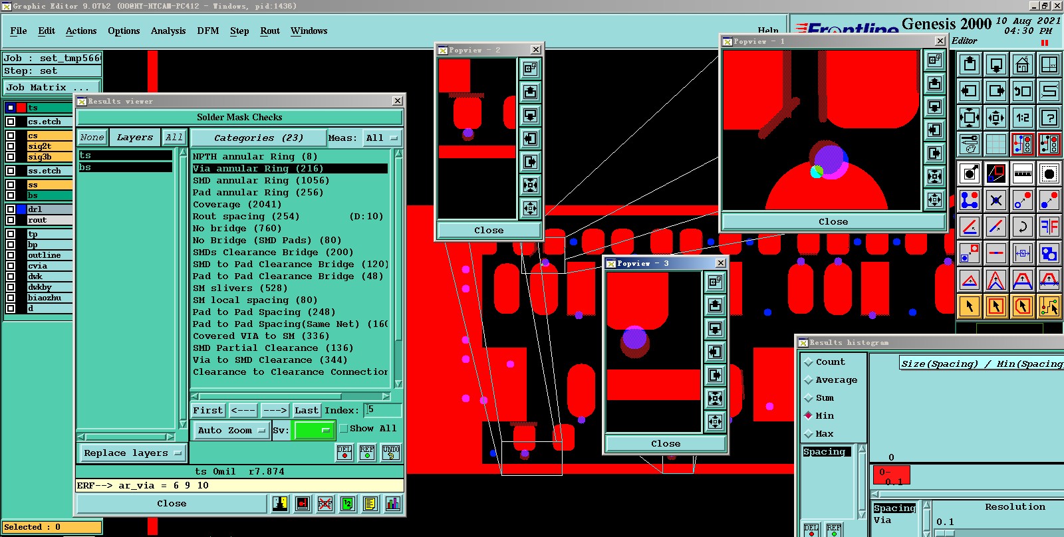Click the red '0-0.1' histogram bar
Screen dimensions: 1064x537
pos(891,475)
